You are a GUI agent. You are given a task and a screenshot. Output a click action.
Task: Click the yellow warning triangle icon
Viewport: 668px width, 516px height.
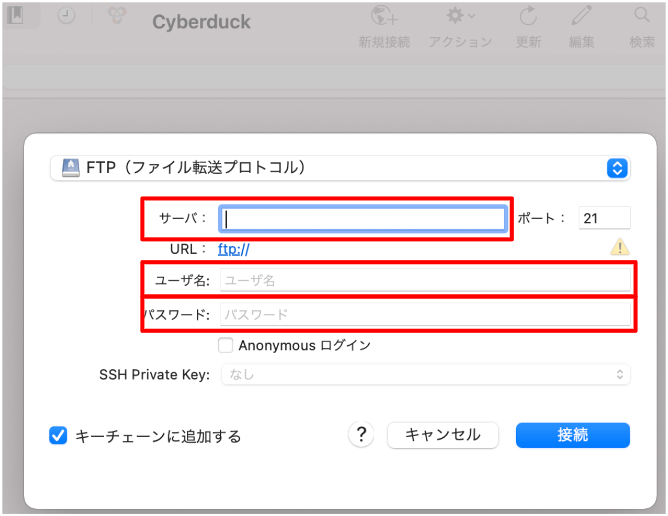coord(620,247)
